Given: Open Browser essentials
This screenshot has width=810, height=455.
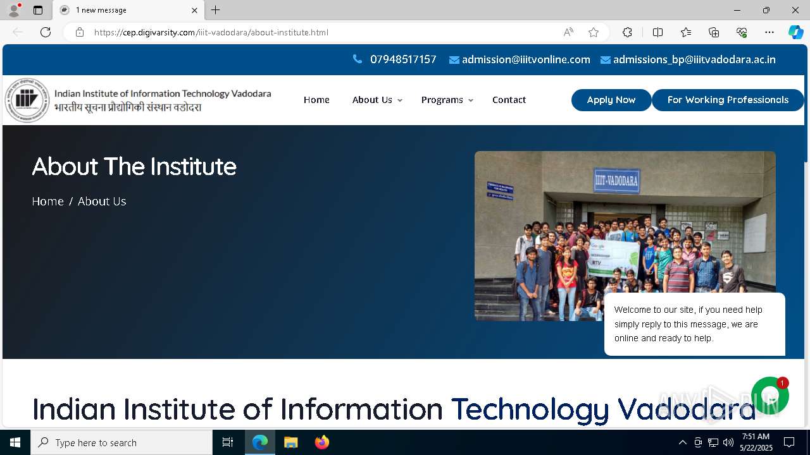Looking at the screenshot, I should click(742, 32).
